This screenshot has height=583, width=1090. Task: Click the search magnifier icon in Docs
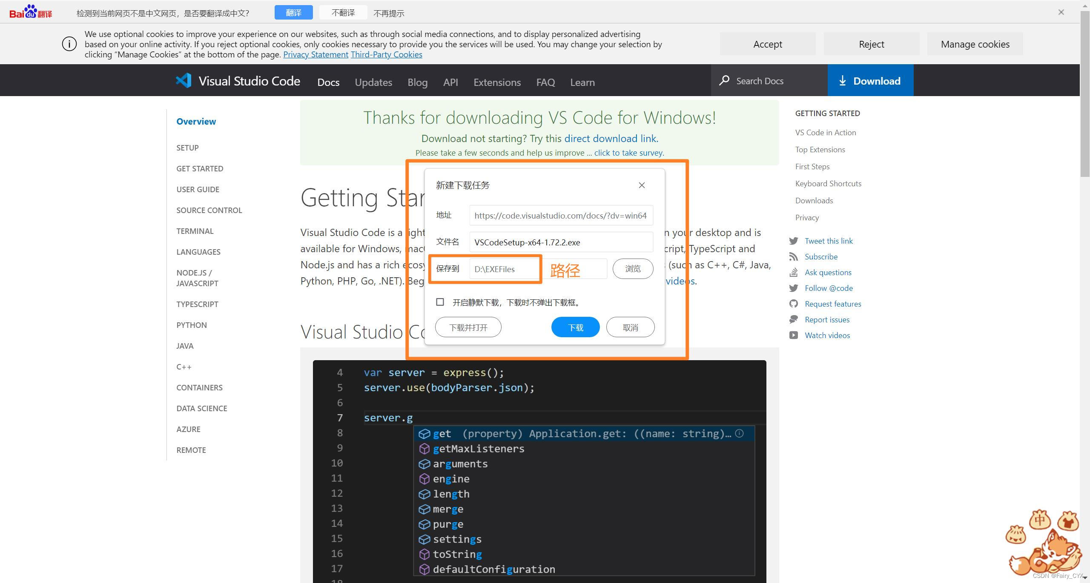724,81
